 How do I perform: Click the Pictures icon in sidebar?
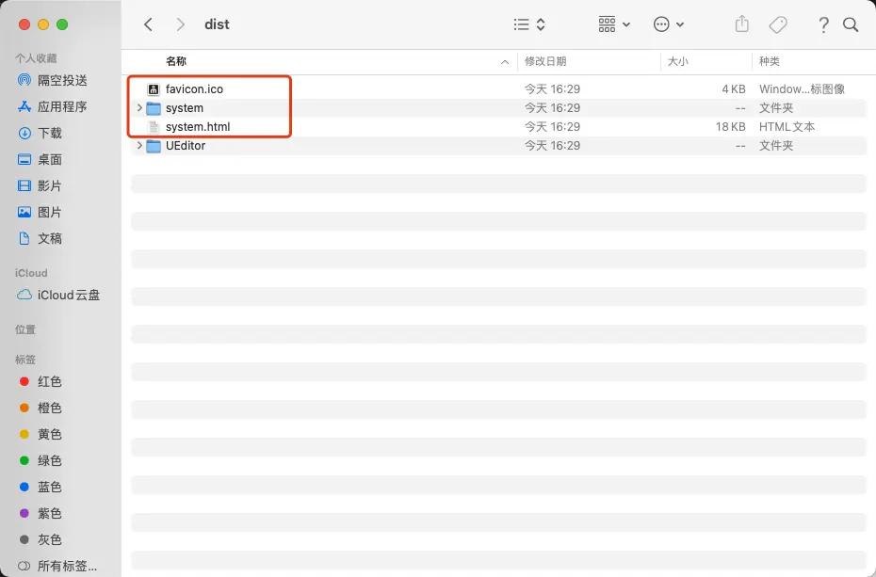click(24, 212)
